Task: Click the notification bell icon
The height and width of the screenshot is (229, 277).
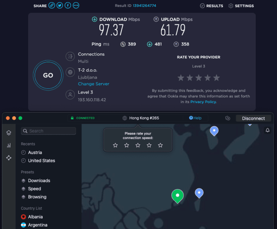Action: tap(268, 131)
